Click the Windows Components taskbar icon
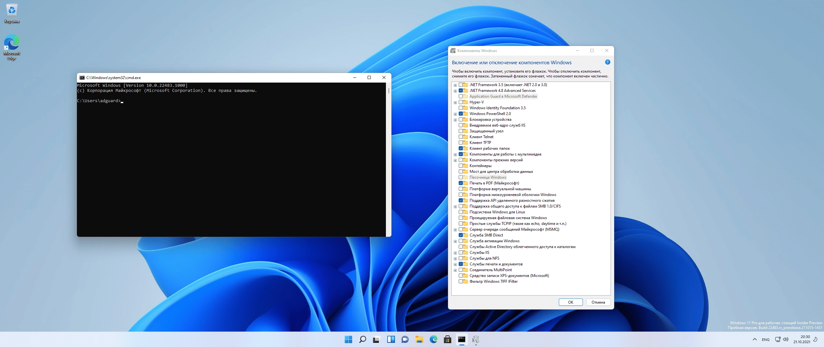The width and height of the screenshot is (824, 347). click(476, 339)
